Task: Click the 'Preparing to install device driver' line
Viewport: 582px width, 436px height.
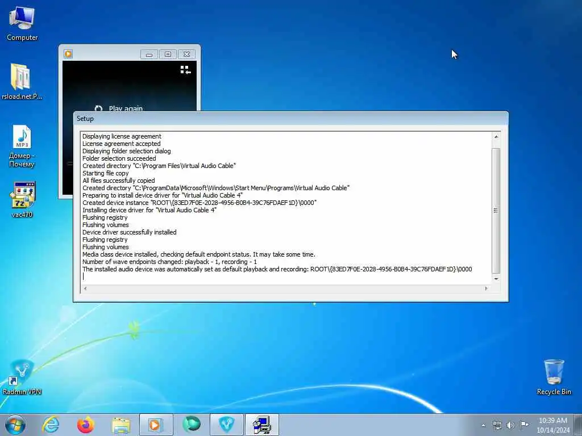Action: pyautogui.click(x=163, y=195)
